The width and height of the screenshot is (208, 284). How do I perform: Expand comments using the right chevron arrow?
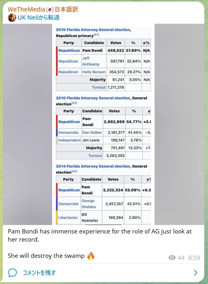(196, 272)
